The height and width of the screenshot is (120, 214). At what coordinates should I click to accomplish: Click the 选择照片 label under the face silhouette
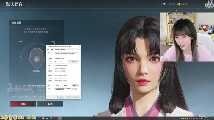tap(37, 71)
